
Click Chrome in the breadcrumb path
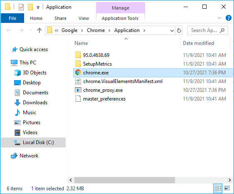pyautogui.click(x=96, y=30)
